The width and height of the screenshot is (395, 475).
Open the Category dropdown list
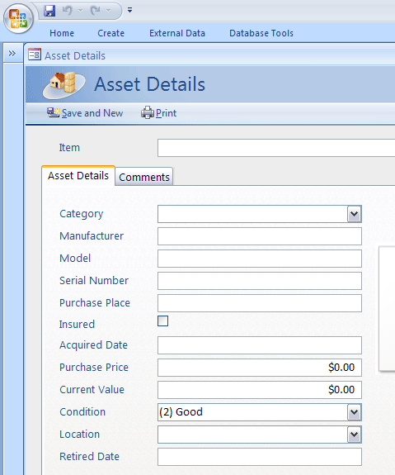coord(354,214)
